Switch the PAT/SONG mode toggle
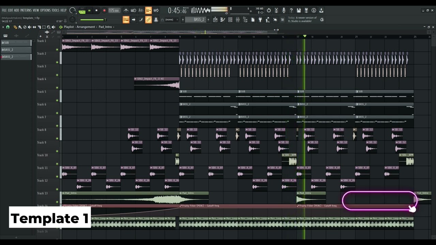This screenshot has height=245, width=436. [82, 11]
